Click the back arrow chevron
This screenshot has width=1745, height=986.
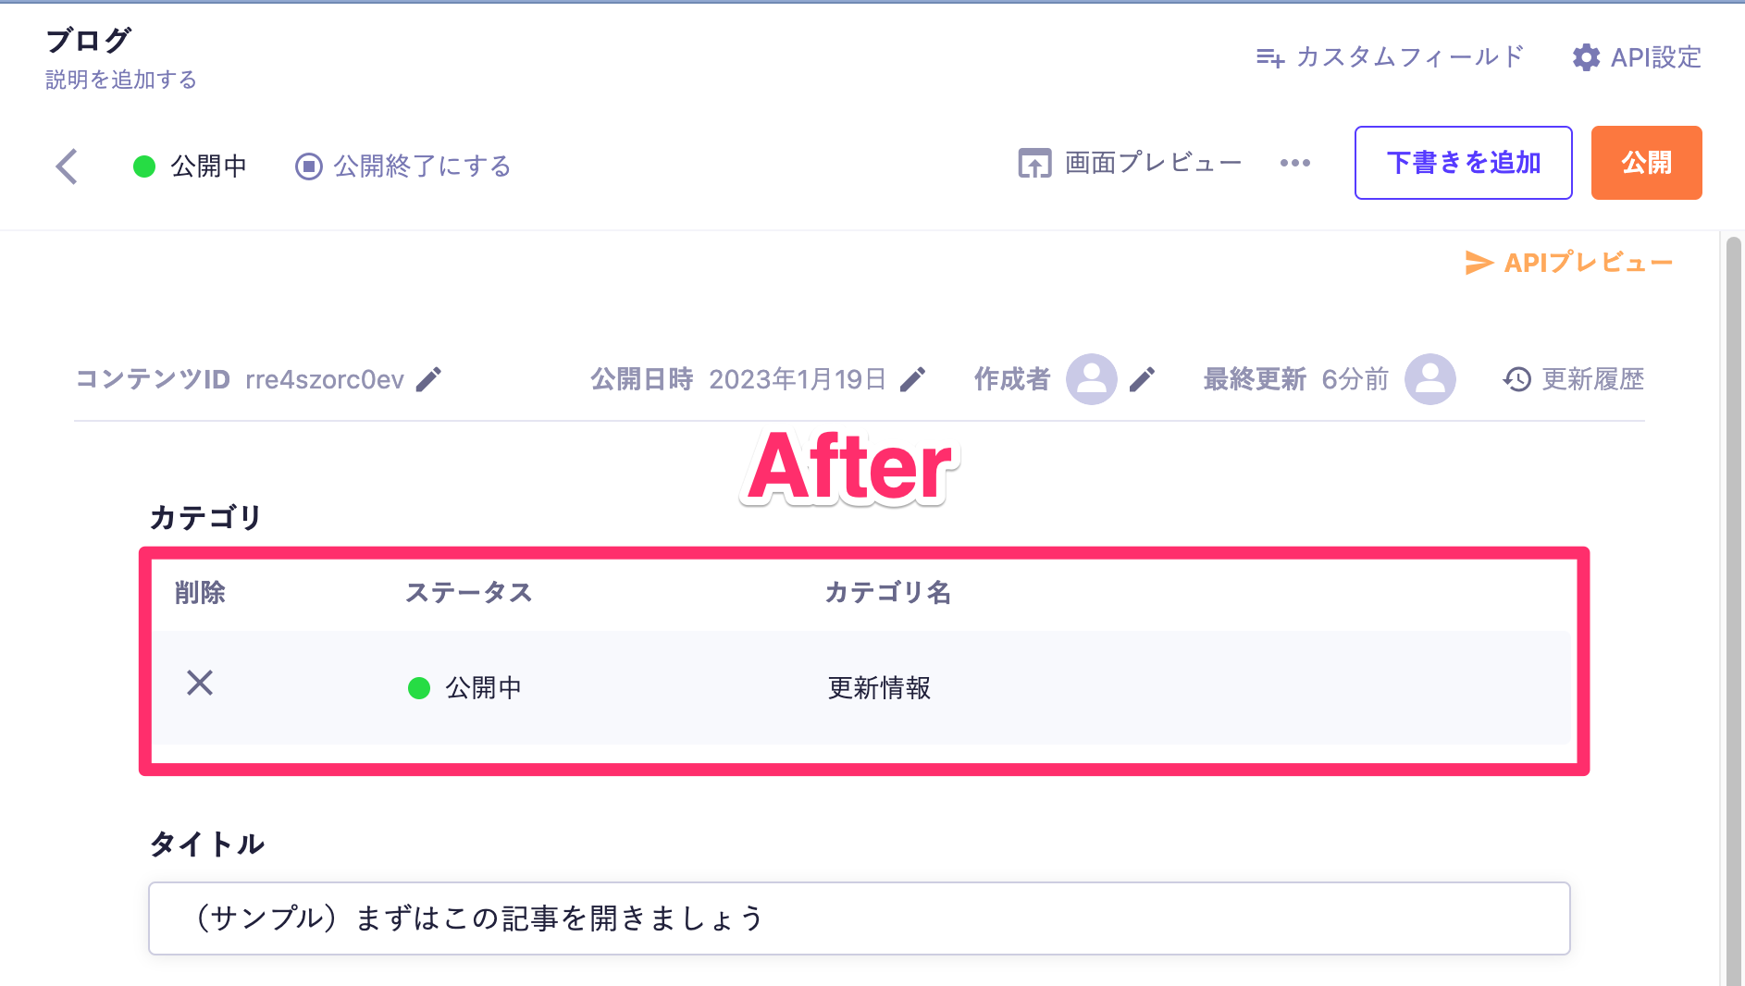pos(67,166)
